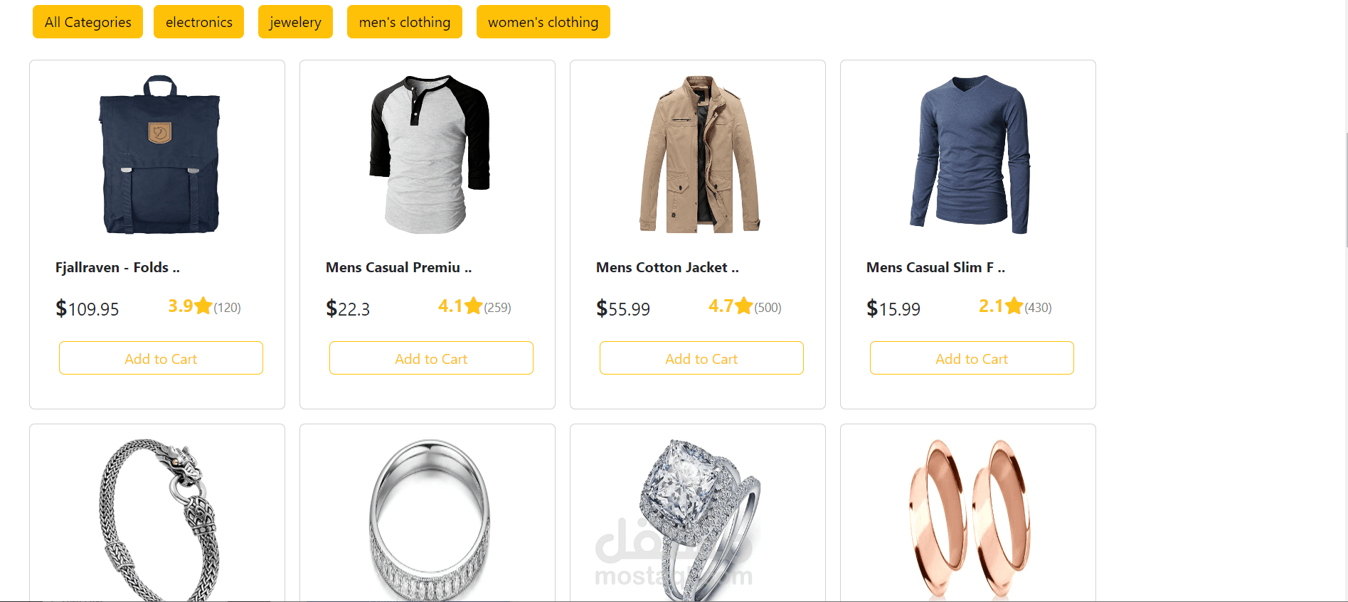Viewport: 1348px width, 602px height.
Task: Switch to men's clothing category
Action: pos(404,22)
